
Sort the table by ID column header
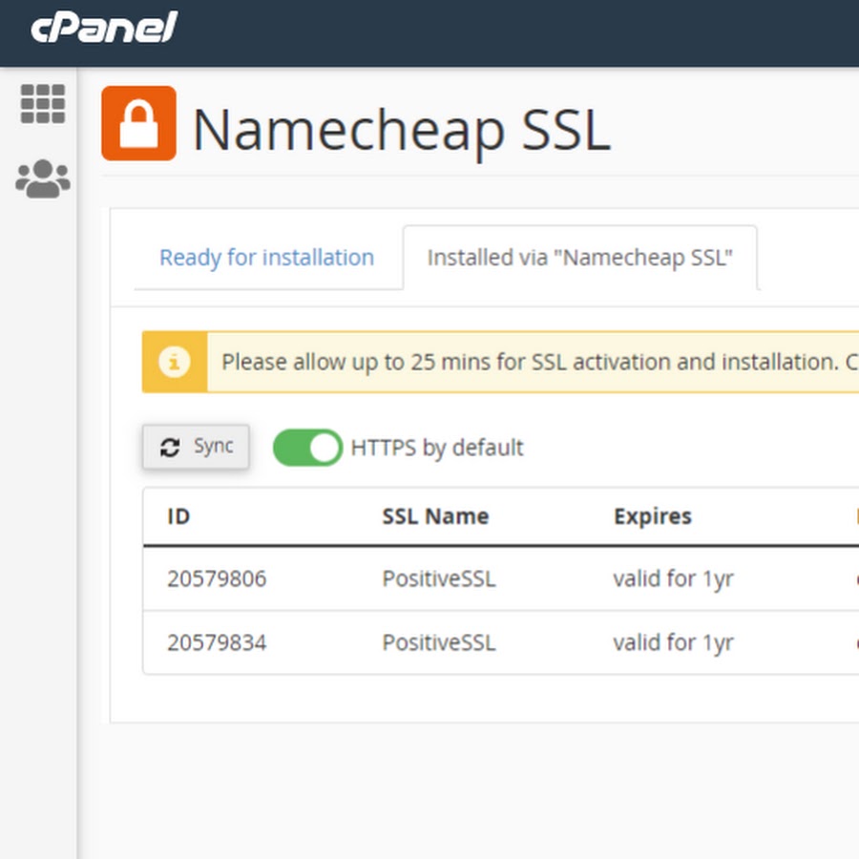click(x=178, y=516)
